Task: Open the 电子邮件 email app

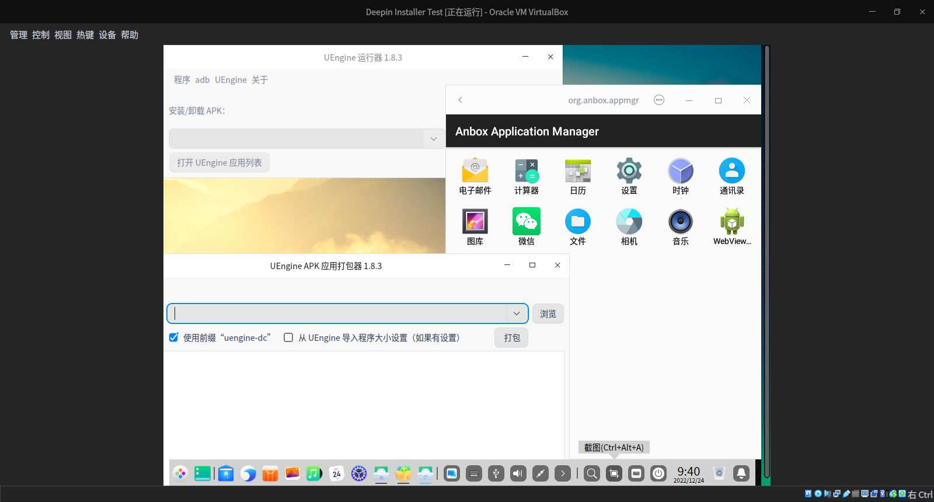Action: (475, 176)
